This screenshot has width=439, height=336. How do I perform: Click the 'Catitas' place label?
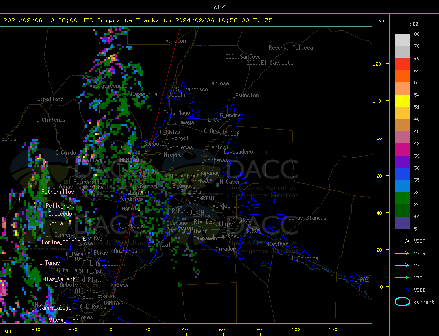point(278,244)
